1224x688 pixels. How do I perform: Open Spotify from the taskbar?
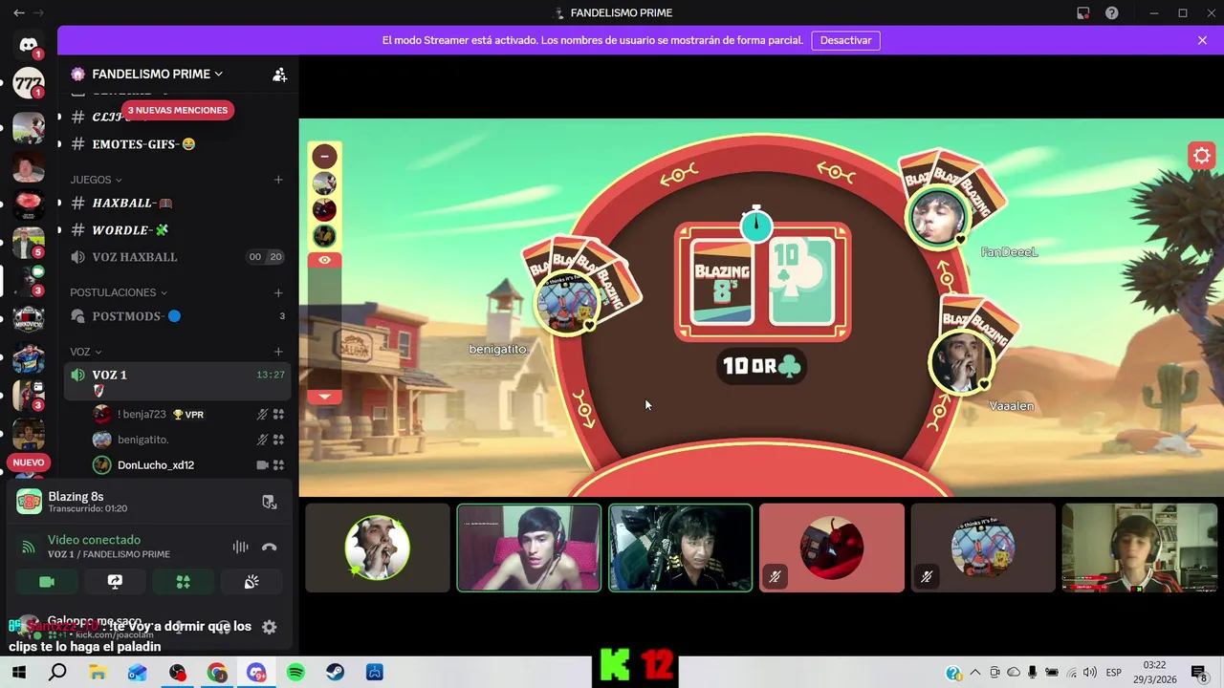(x=295, y=673)
